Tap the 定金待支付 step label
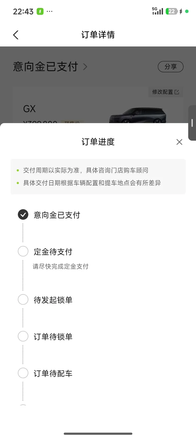Image resolution: width=196 pixels, height=438 pixels. (x=53, y=252)
